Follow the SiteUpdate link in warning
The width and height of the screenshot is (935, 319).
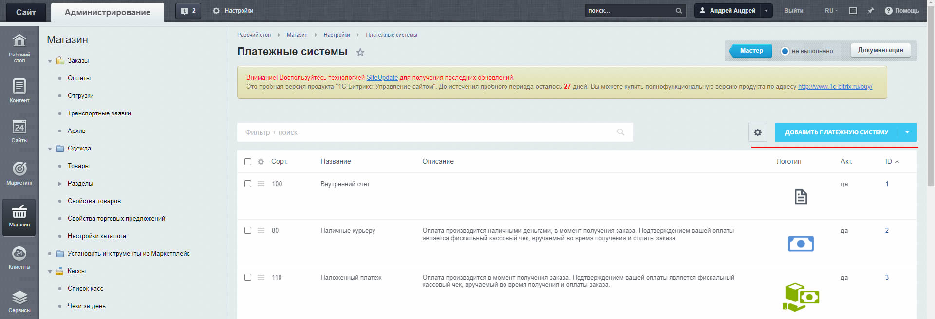click(x=382, y=77)
